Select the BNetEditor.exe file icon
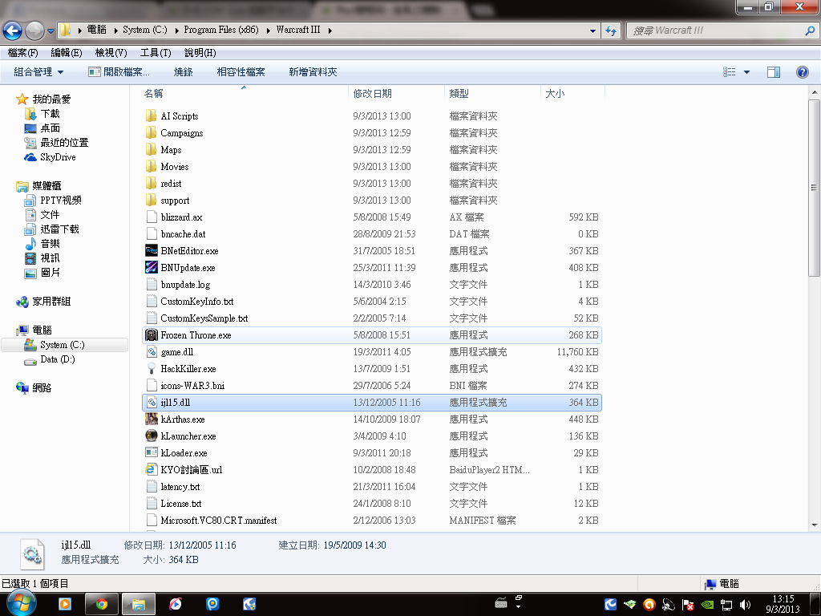The height and width of the screenshot is (616, 821). pos(152,250)
